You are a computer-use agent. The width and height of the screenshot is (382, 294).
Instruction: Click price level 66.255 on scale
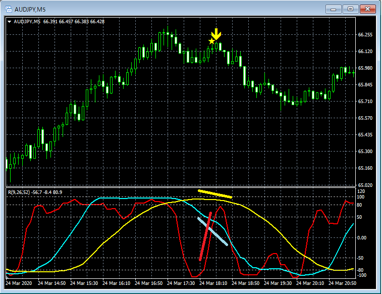[x=365, y=35]
